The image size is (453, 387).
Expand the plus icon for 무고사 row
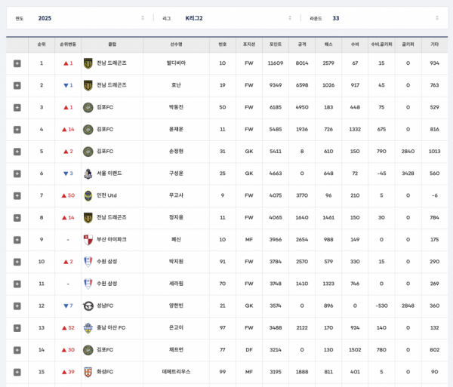17,195
